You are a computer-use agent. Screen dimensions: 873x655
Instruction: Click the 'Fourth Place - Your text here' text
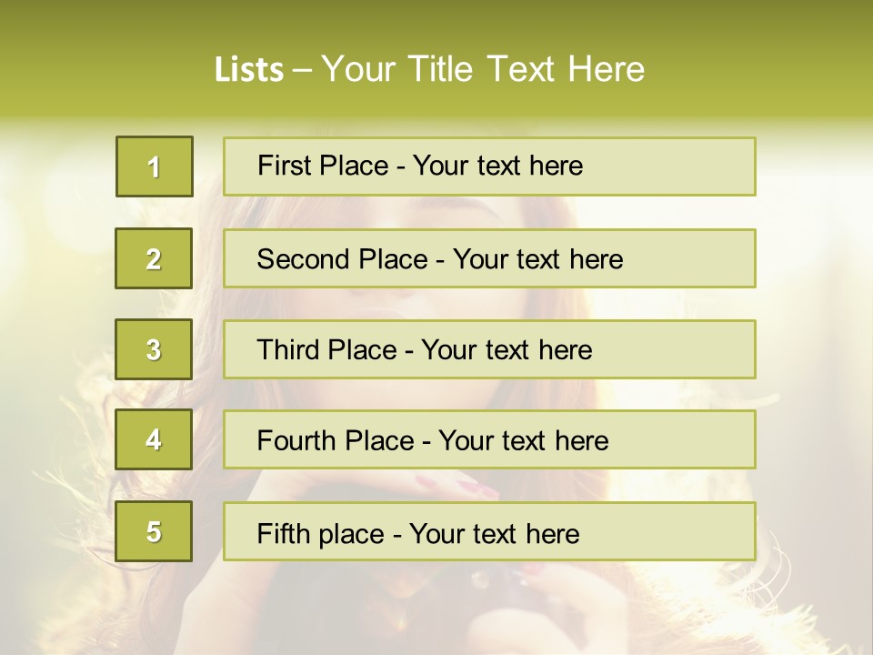click(433, 440)
